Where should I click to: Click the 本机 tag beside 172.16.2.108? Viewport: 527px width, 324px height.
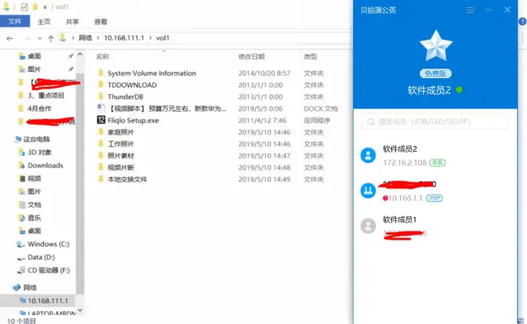(438, 163)
